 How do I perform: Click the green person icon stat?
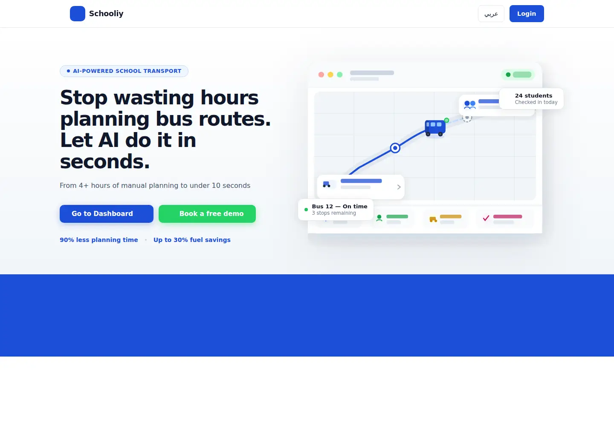[379, 218]
